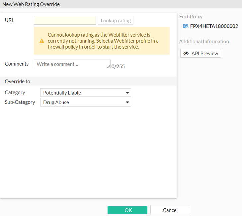Click the yellow warning triangle icon
This screenshot has width=242, height=216.
pyautogui.click(x=41, y=41)
